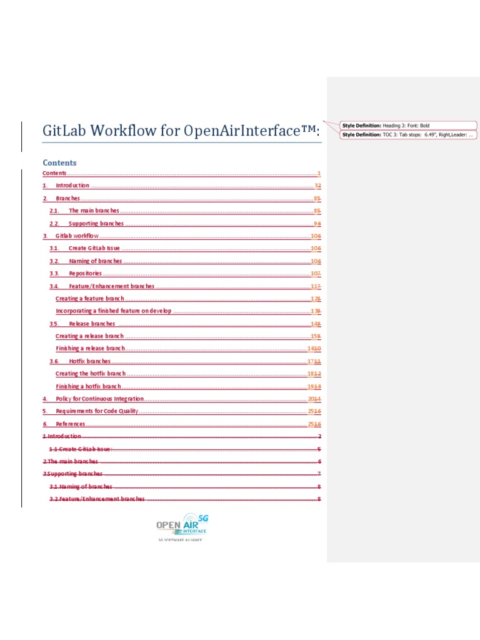The width and height of the screenshot is (480, 640).
Task: Select 'Creating a release branch' entry
Action: pos(188,336)
